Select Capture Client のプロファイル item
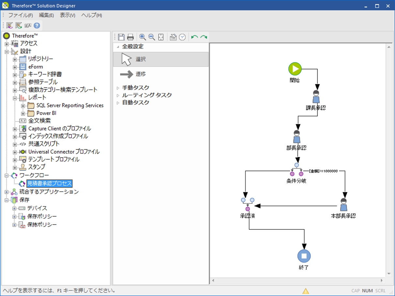This screenshot has height=296, width=395. pyautogui.click(x=60, y=129)
